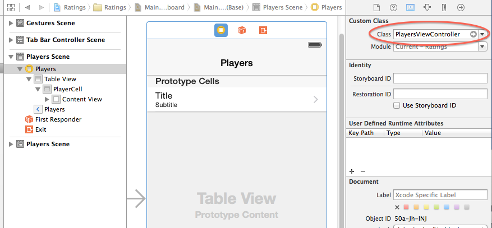Screen dimensions: 492x228
Task: Enable the Use Storyboard ID checkbox
Action: (x=397, y=105)
